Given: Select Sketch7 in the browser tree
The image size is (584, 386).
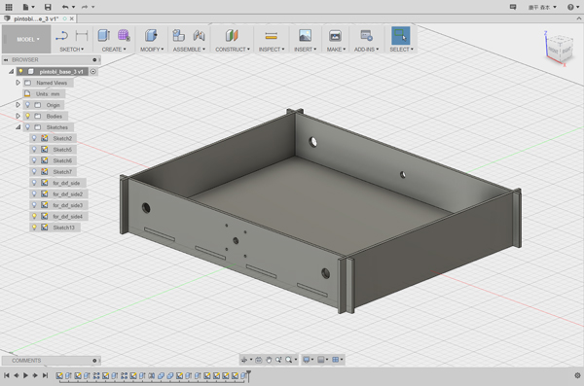Looking at the screenshot, I should (62, 171).
